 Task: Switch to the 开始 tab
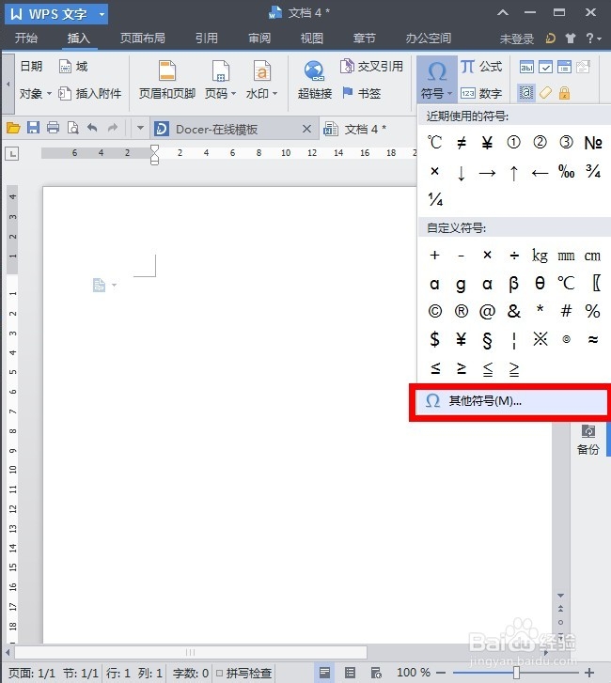(26, 39)
